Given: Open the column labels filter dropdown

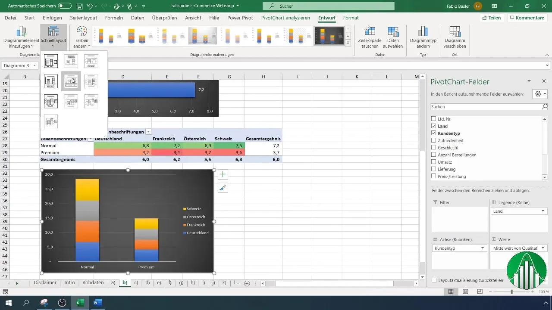Looking at the screenshot, I should (x=148, y=132).
